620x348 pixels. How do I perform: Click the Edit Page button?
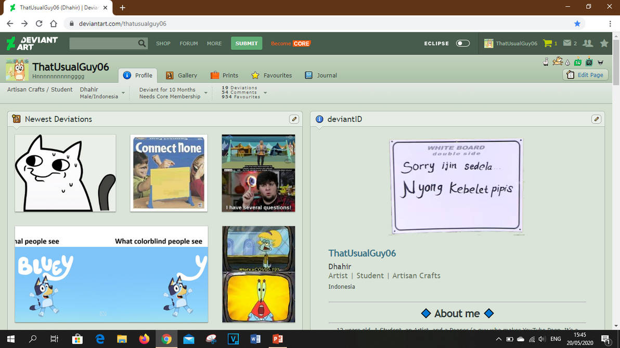585,75
